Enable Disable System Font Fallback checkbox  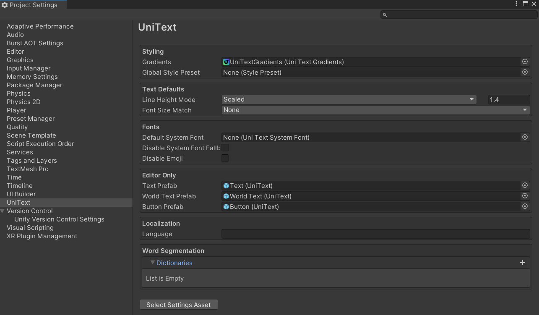(x=225, y=148)
